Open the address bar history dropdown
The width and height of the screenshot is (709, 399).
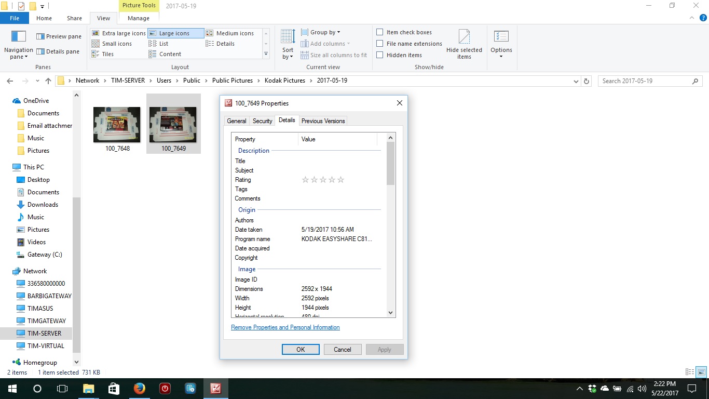click(x=576, y=81)
